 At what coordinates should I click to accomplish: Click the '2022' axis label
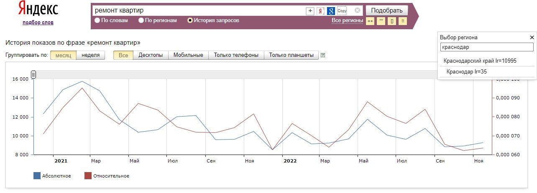click(290, 160)
